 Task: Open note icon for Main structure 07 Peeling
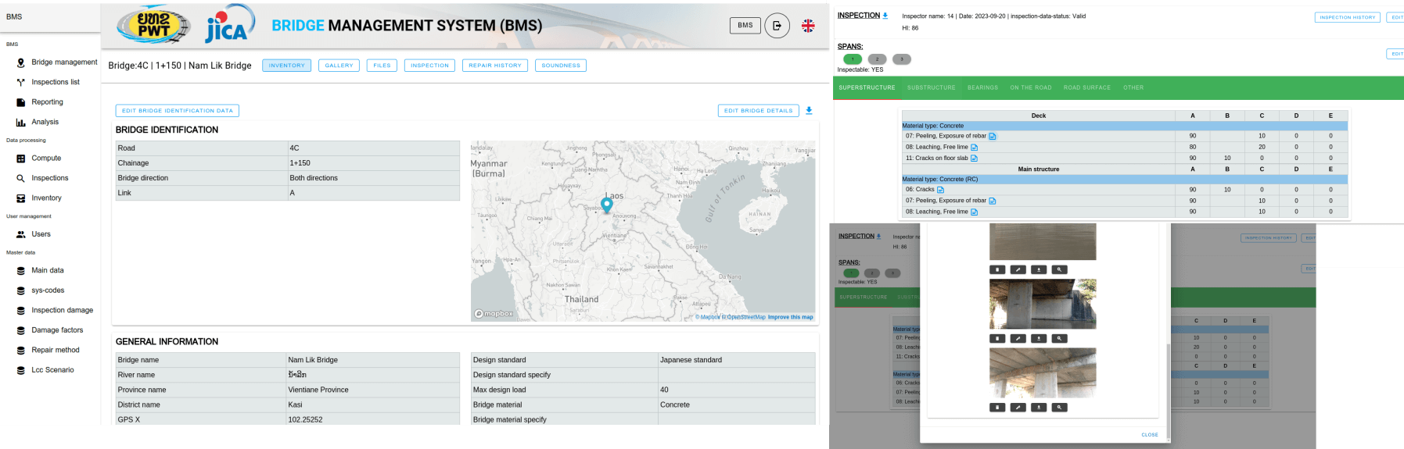992,201
